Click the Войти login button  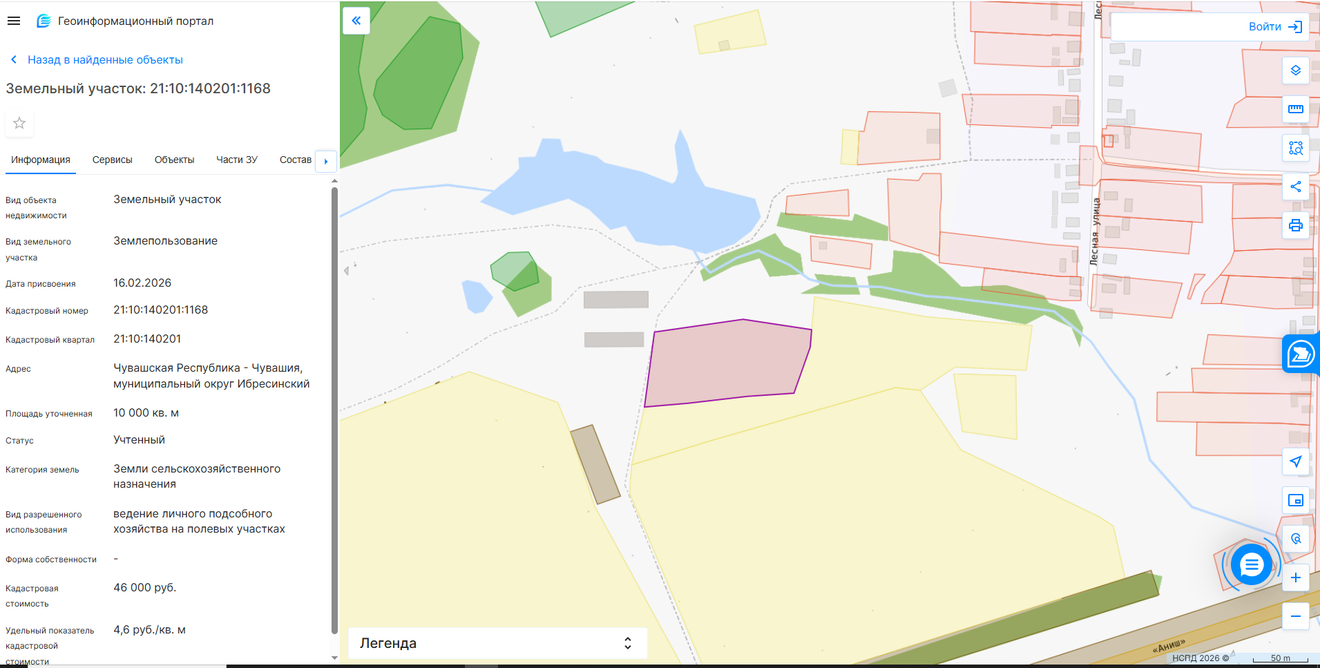coord(1274,27)
